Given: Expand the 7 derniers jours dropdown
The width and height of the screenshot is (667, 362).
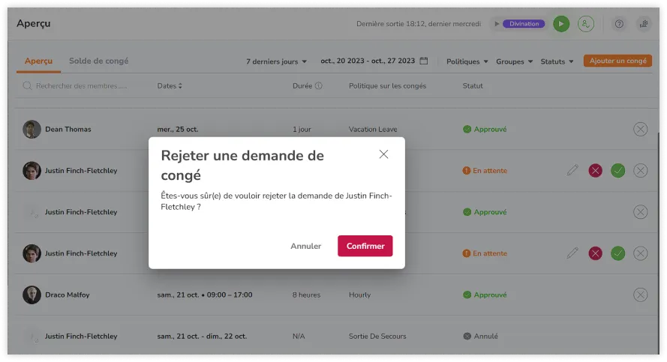Looking at the screenshot, I should point(277,61).
